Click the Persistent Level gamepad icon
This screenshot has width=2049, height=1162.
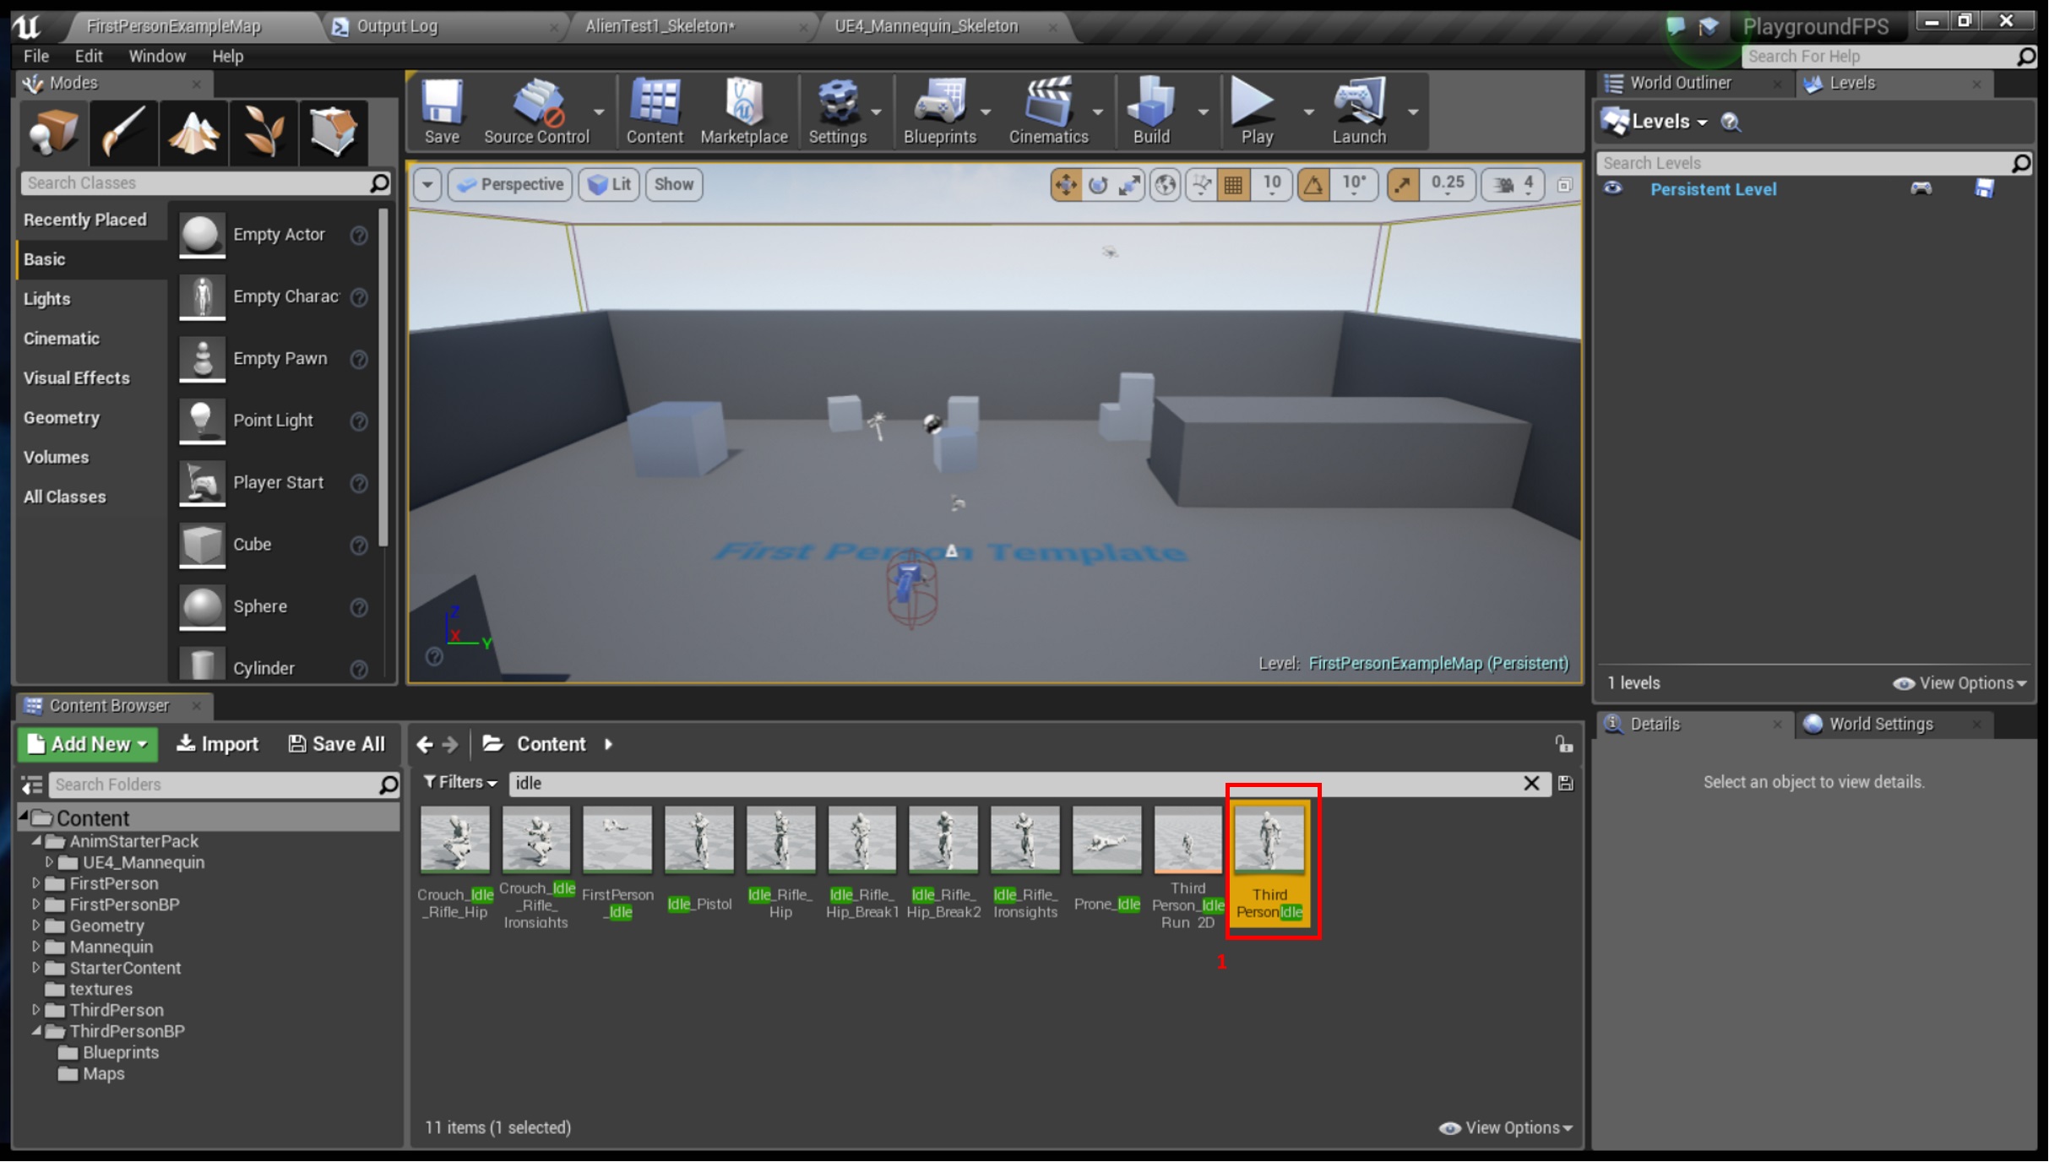pos(1921,188)
